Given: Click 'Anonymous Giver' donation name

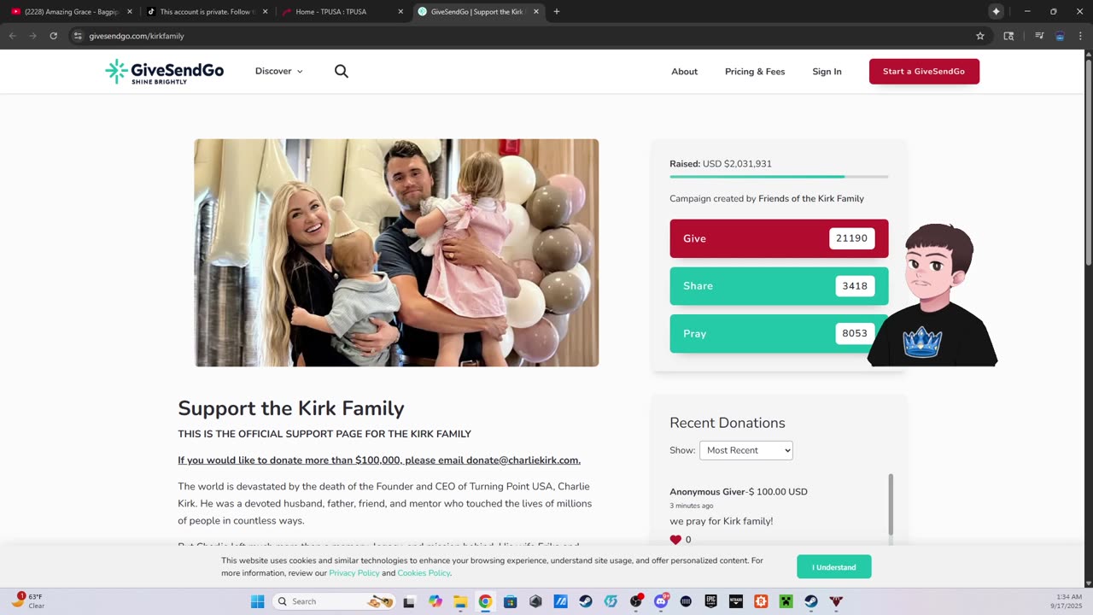Looking at the screenshot, I should (x=708, y=492).
